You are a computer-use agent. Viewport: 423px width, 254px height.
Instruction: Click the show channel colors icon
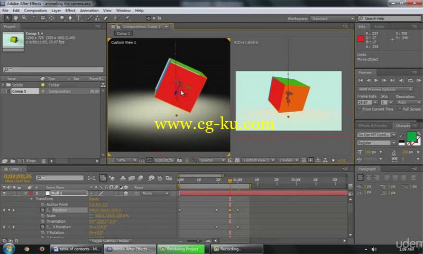pos(194,160)
